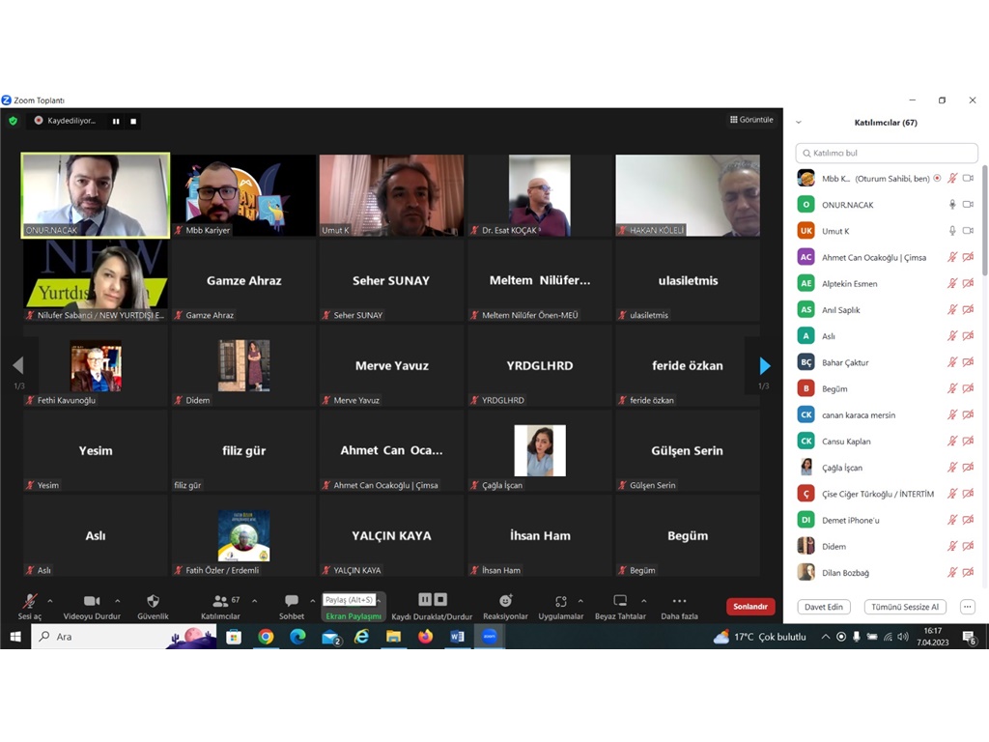Select Umut K's video tile

pos(391,195)
